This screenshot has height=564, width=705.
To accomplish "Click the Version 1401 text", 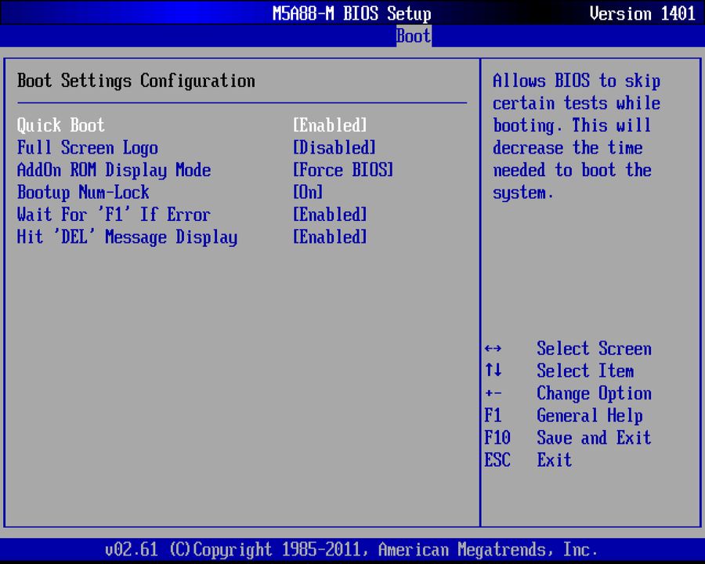I will coord(642,13).
